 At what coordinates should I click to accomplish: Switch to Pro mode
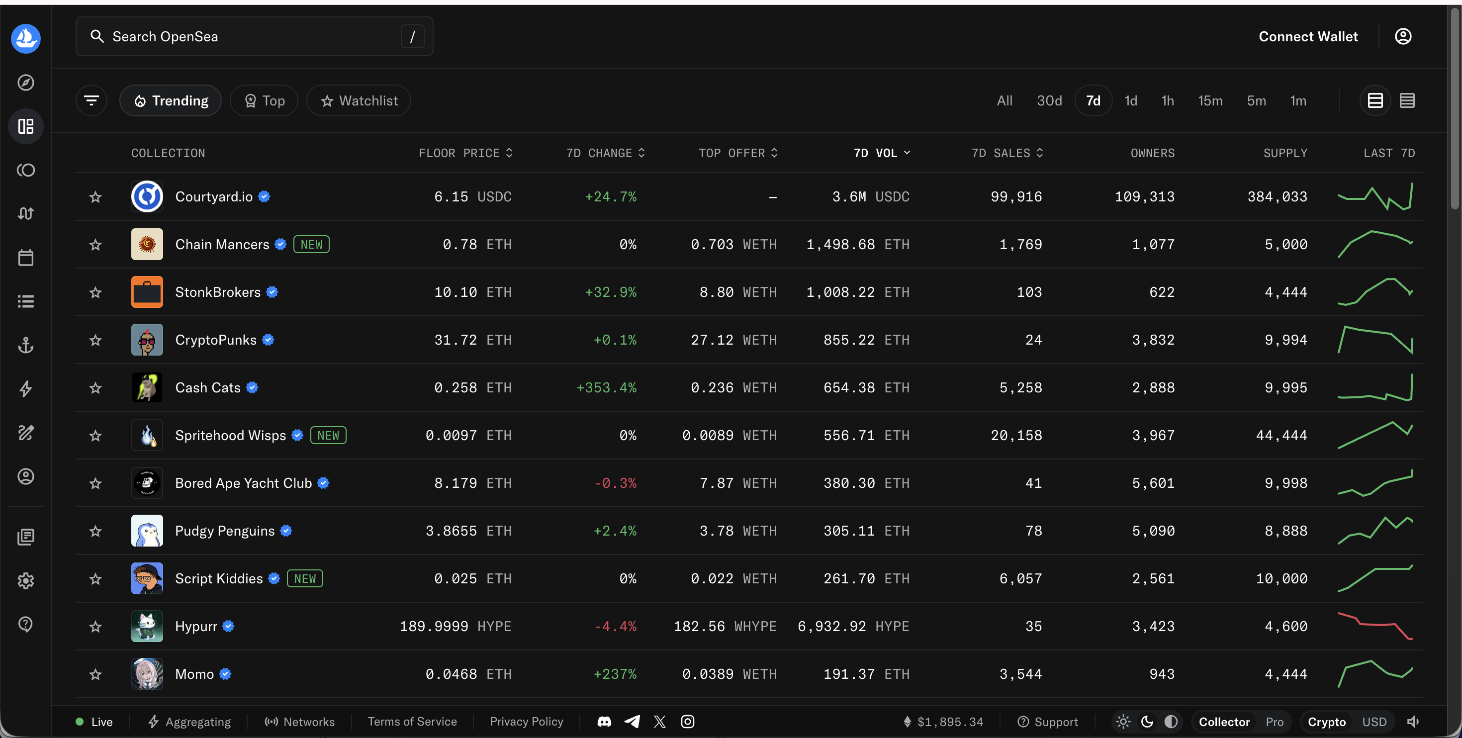point(1275,722)
